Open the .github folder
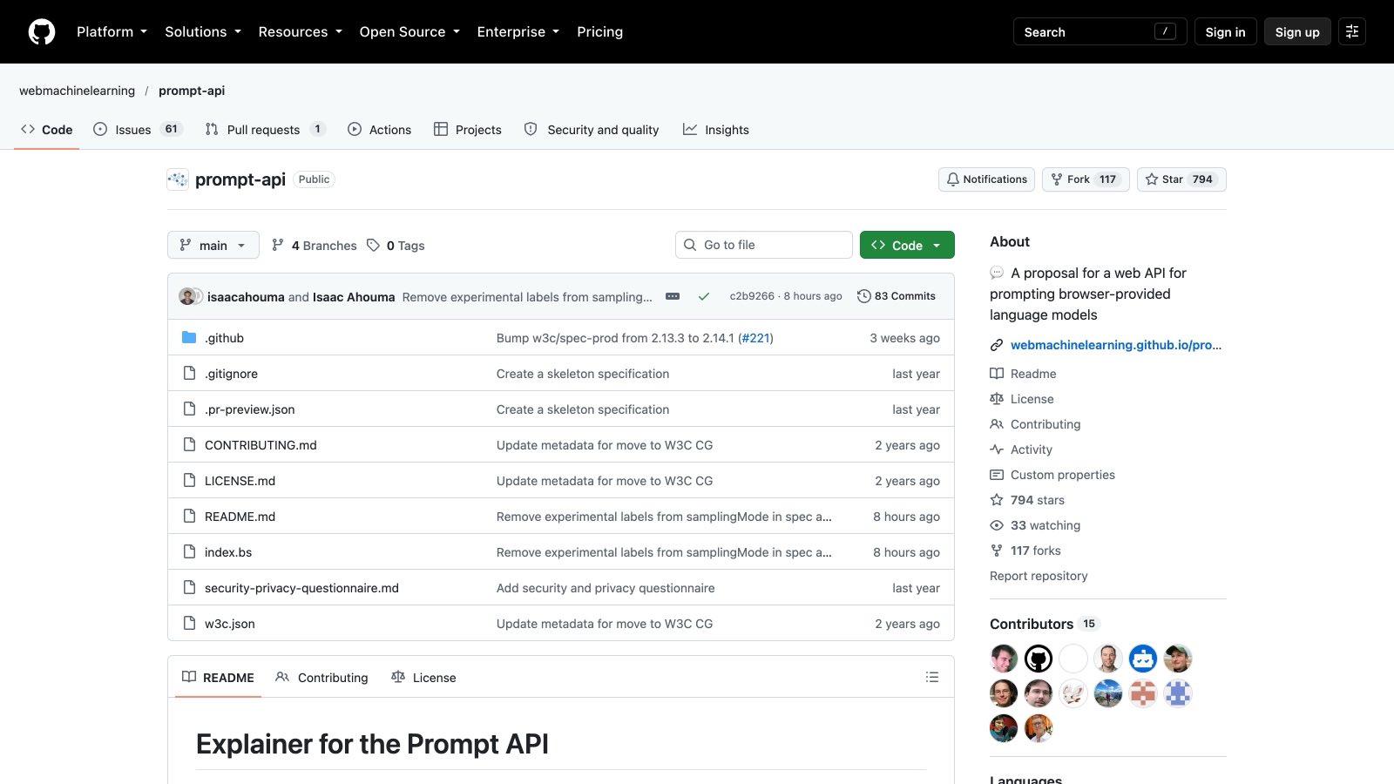The height and width of the screenshot is (784, 1394). tap(224, 338)
